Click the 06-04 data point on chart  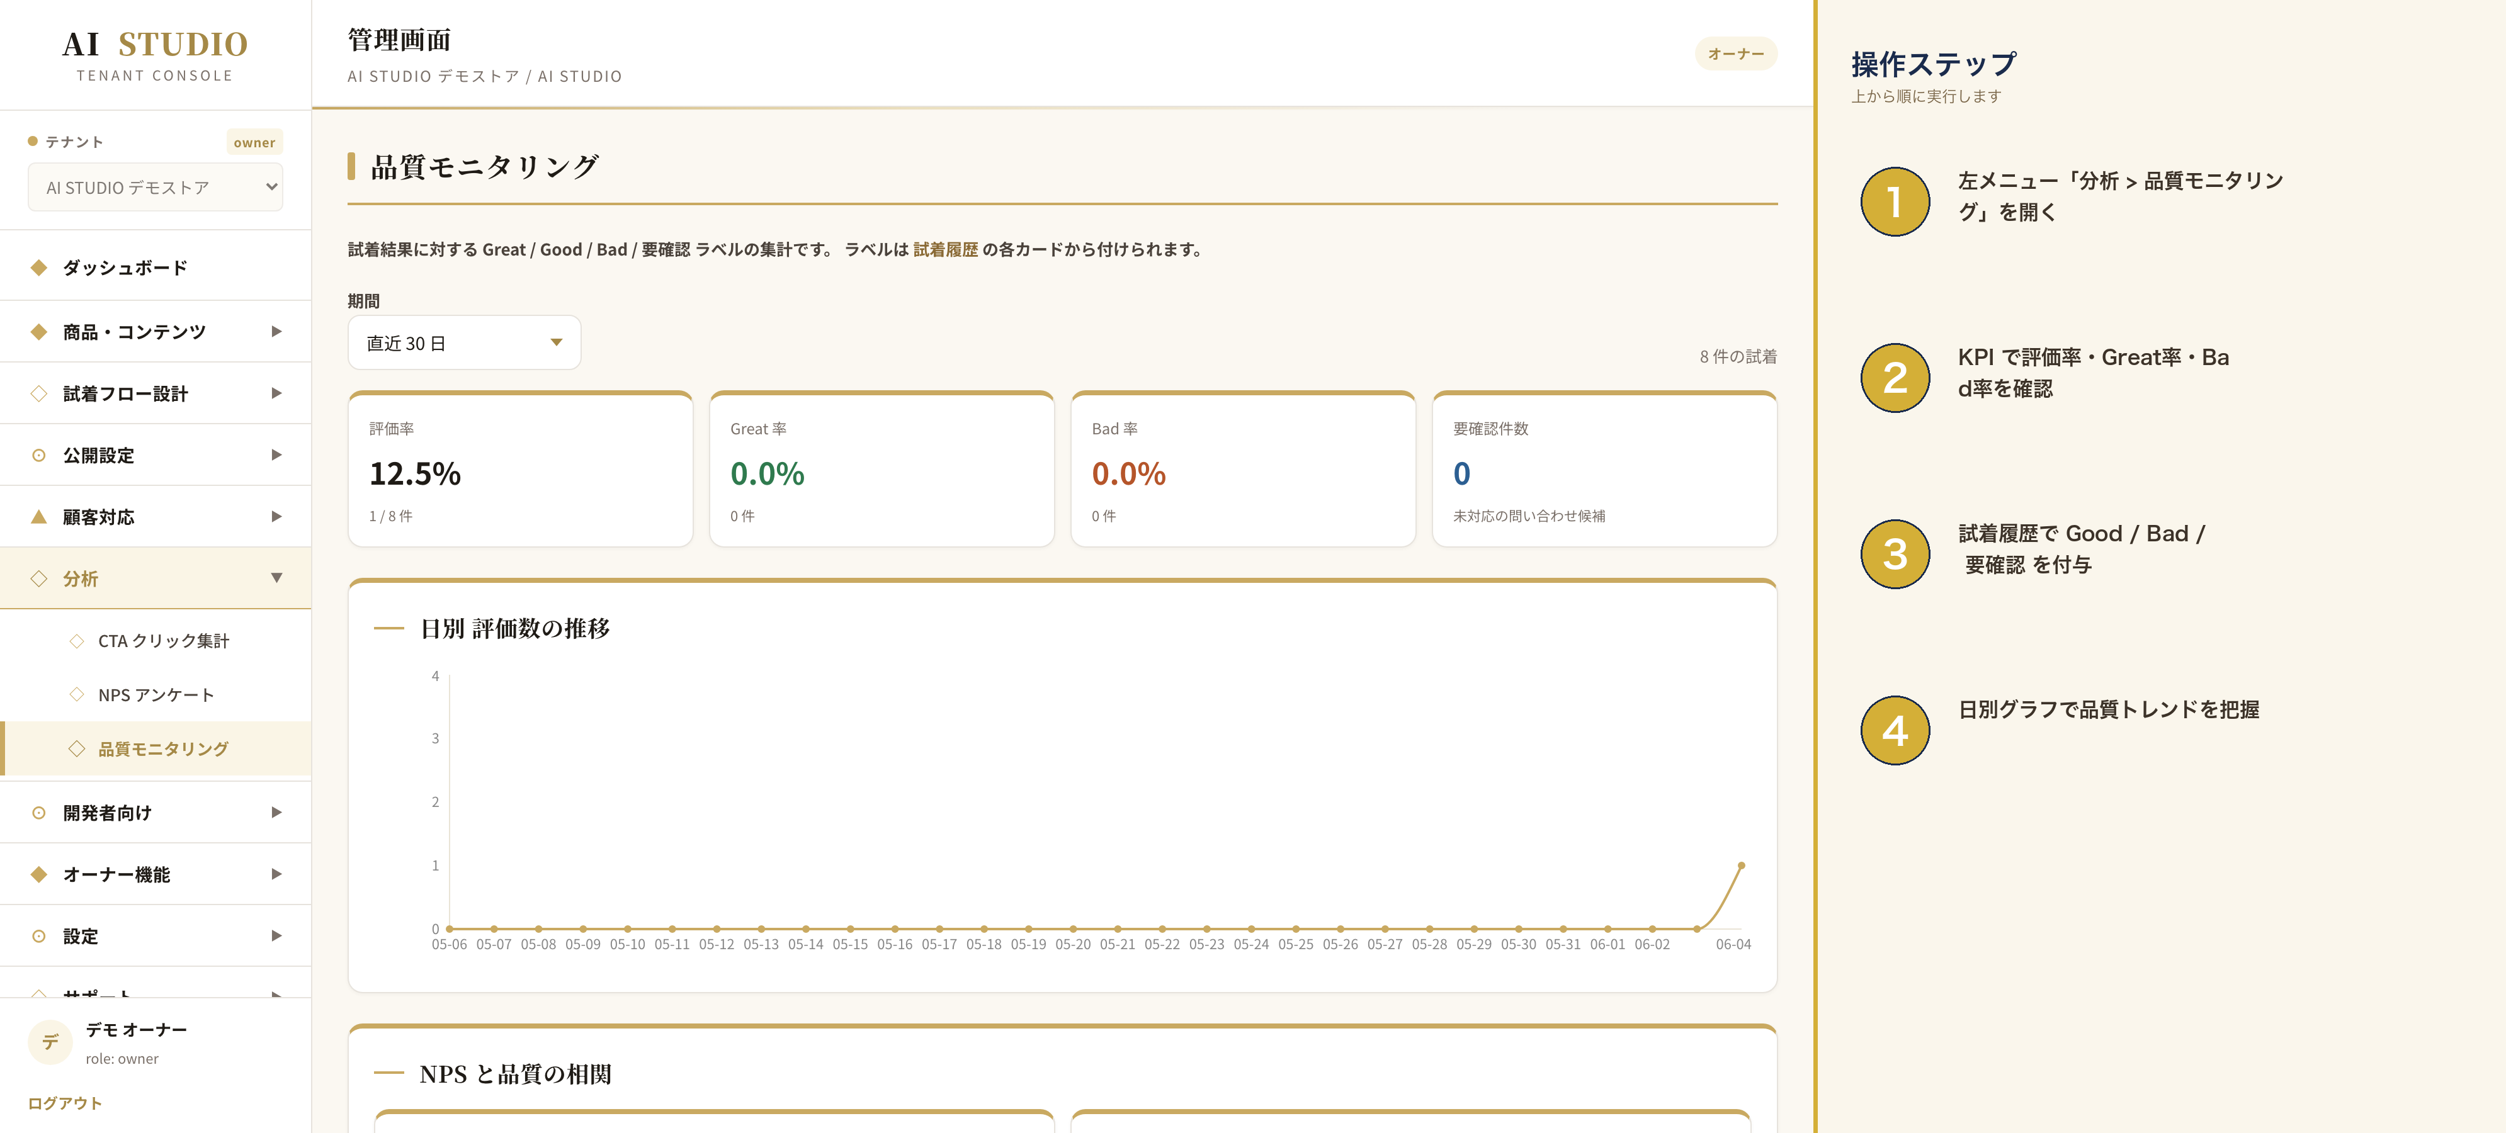1742,865
